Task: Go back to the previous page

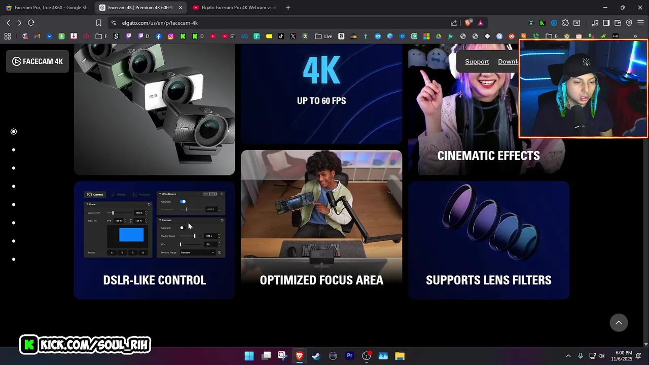Action: pyautogui.click(x=8, y=23)
